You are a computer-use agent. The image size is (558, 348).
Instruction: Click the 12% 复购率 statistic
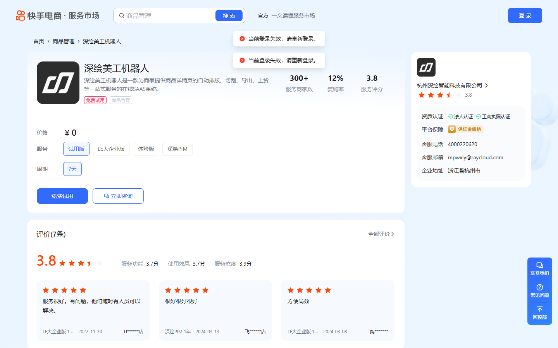(x=336, y=83)
